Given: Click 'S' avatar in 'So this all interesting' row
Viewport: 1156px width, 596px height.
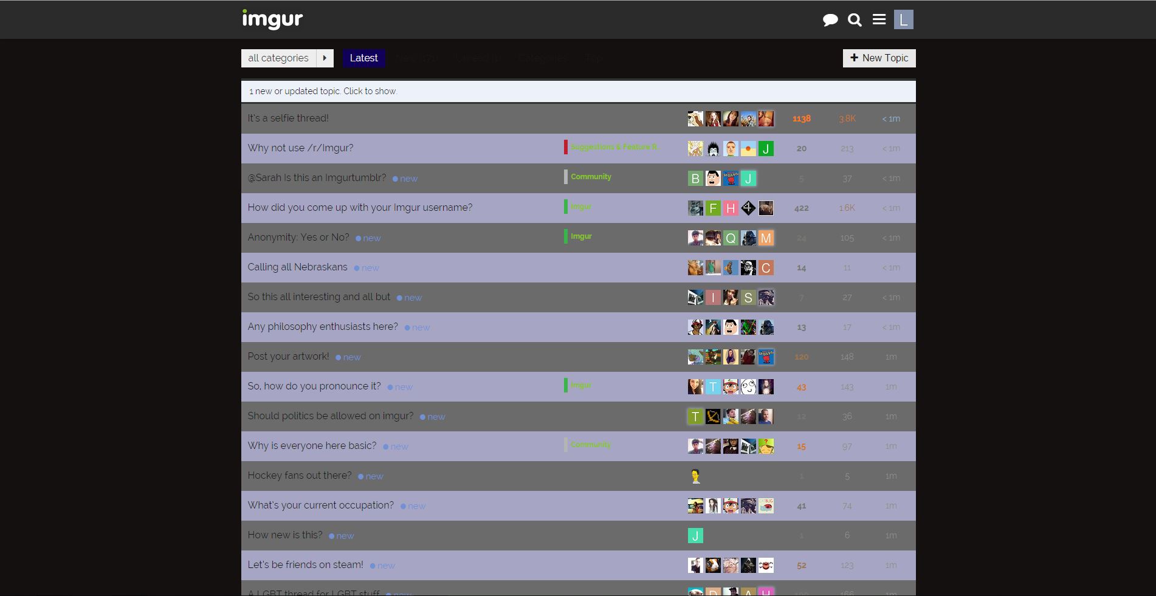Looking at the screenshot, I should pos(748,297).
